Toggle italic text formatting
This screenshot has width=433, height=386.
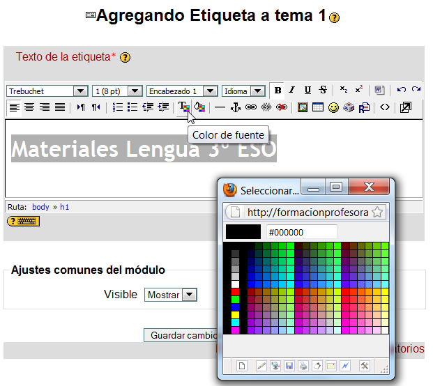[292, 90]
